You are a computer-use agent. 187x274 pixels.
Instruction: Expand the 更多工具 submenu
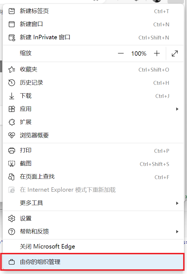(x=177, y=203)
